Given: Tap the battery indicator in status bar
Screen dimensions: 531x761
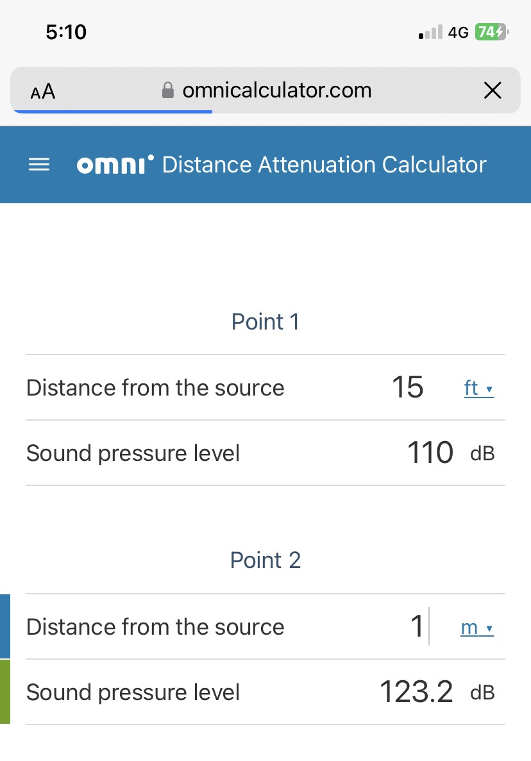Looking at the screenshot, I should pos(491,32).
